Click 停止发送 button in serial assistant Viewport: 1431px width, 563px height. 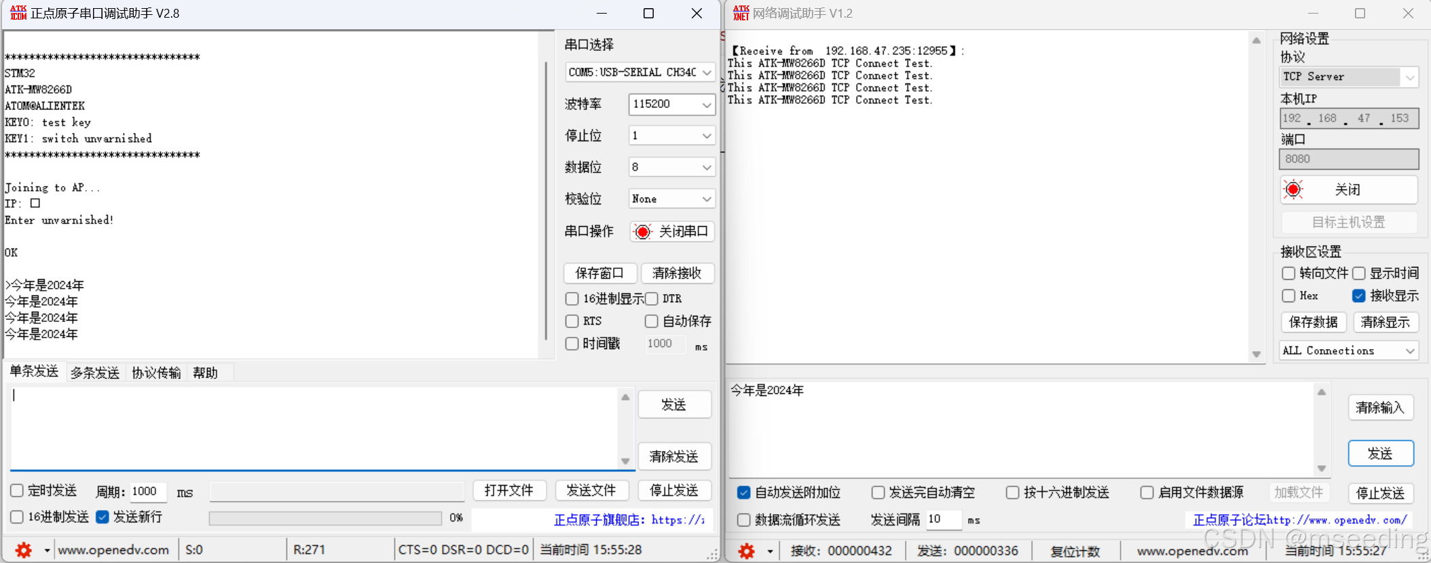click(x=674, y=490)
